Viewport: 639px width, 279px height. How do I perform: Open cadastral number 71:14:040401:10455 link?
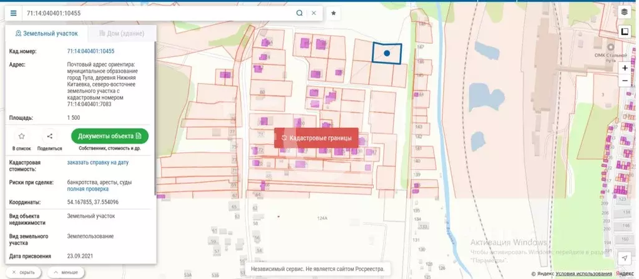[x=90, y=51]
